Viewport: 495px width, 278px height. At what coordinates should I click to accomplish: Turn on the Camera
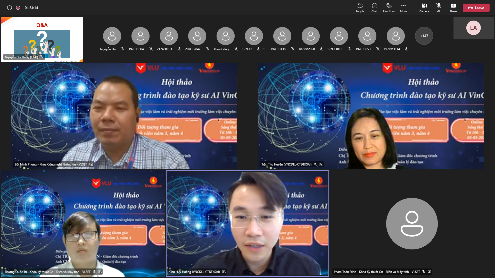click(x=424, y=8)
